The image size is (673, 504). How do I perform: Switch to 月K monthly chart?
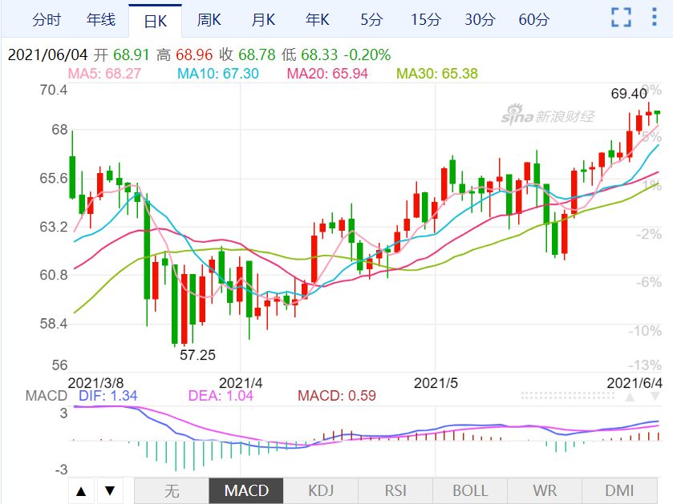263,18
